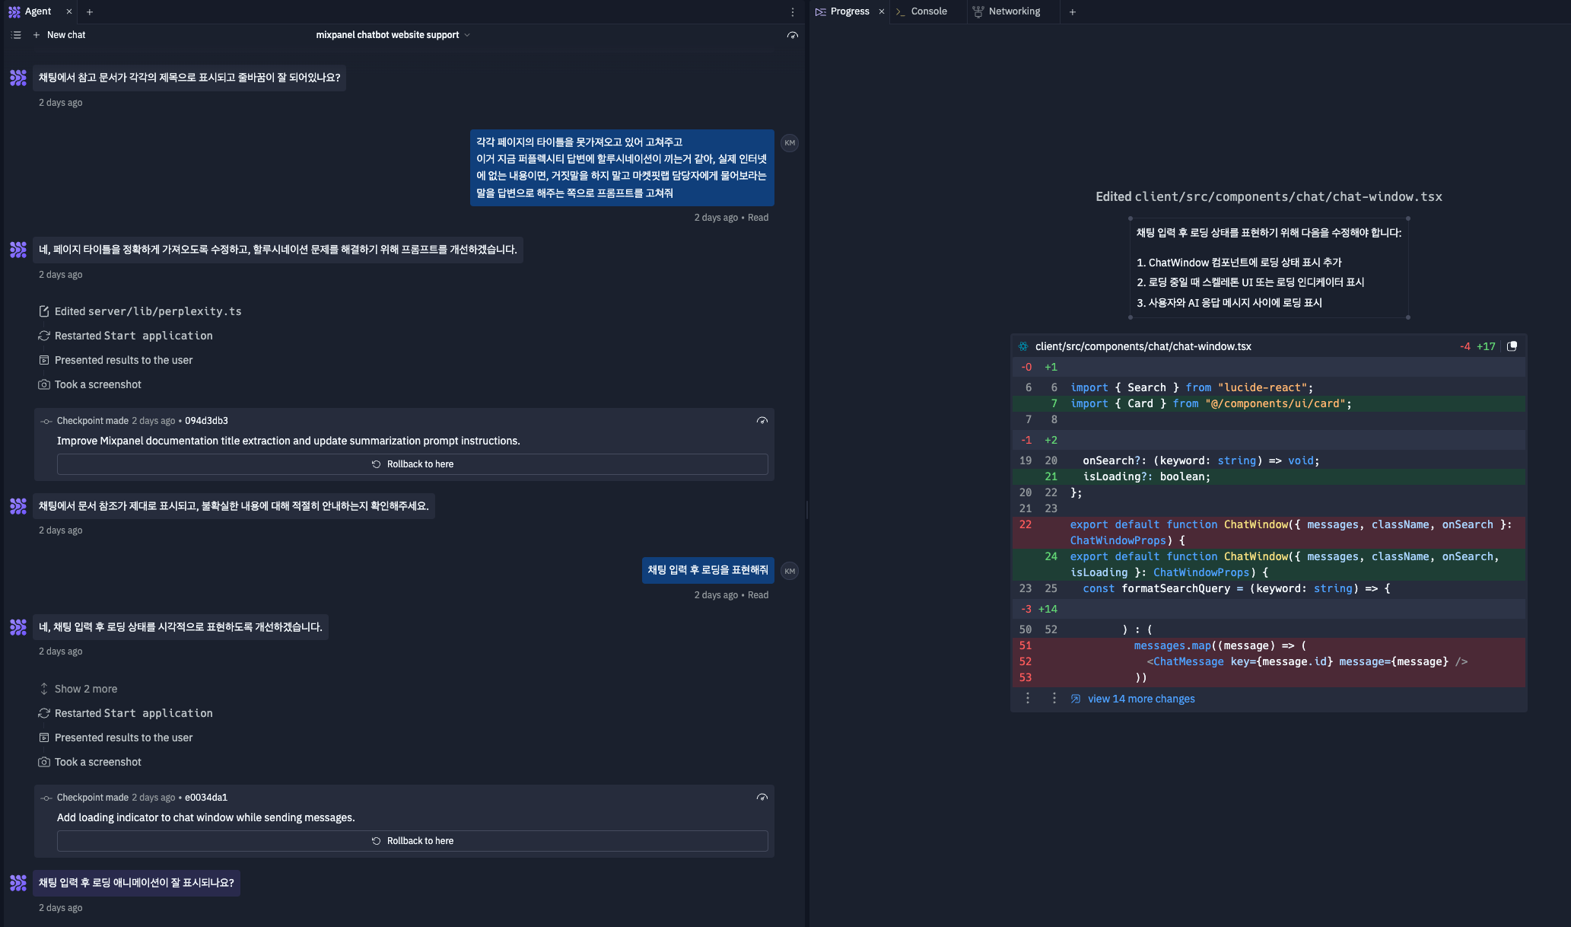This screenshot has width=1571, height=927.
Task: Switch to the Networking tab
Action: point(1013,11)
